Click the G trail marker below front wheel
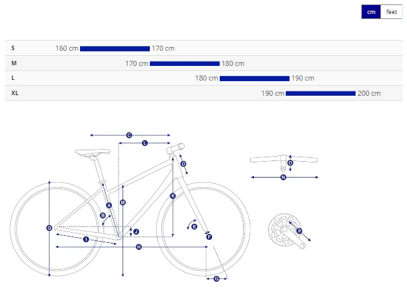The height and width of the screenshot is (293, 407). (217, 279)
